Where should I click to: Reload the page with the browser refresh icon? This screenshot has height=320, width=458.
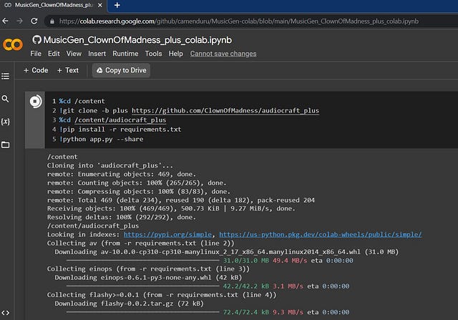click(34, 21)
